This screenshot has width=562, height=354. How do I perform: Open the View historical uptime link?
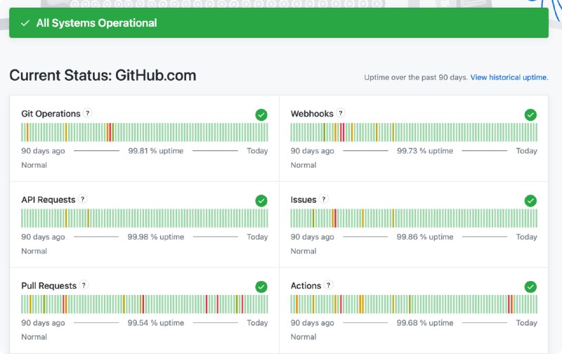tap(509, 77)
